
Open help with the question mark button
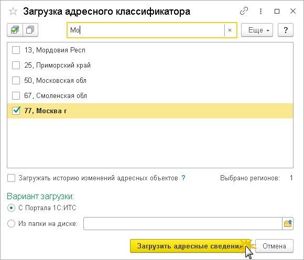point(285,30)
